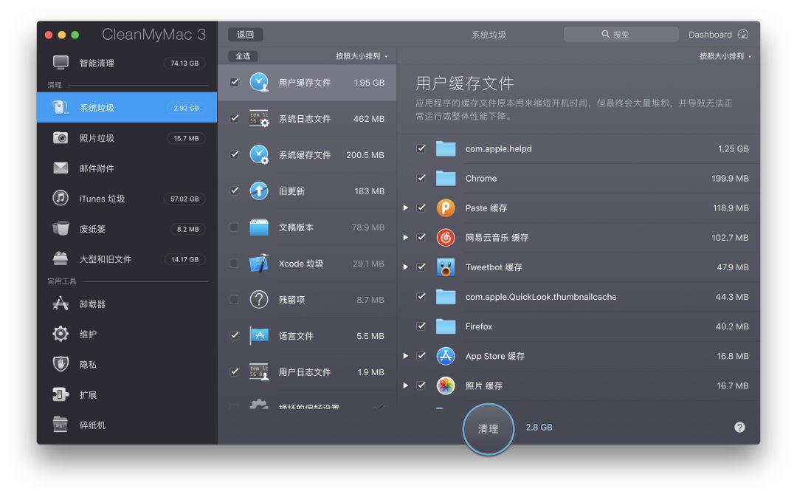Open iTunes 垃圾 music note icon
The height and width of the screenshot is (497, 797).
(x=61, y=198)
